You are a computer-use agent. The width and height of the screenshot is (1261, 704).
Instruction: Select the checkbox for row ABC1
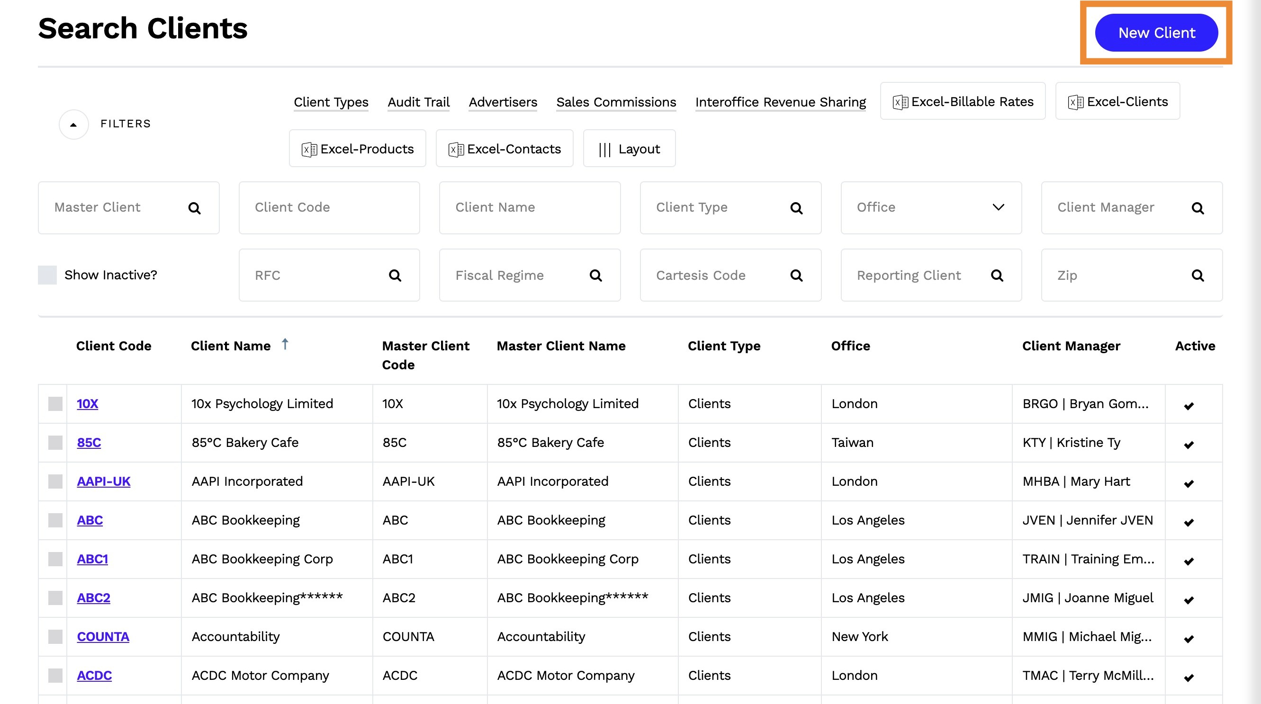click(55, 559)
